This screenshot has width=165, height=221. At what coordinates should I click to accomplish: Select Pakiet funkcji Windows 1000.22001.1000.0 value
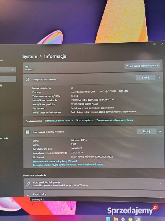pos(92,157)
